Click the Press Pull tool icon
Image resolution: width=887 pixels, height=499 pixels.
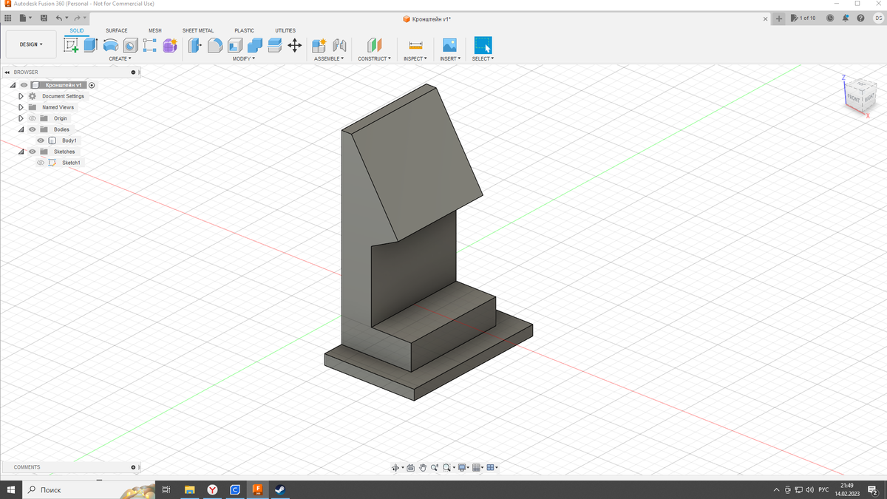[x=194, y=45]
